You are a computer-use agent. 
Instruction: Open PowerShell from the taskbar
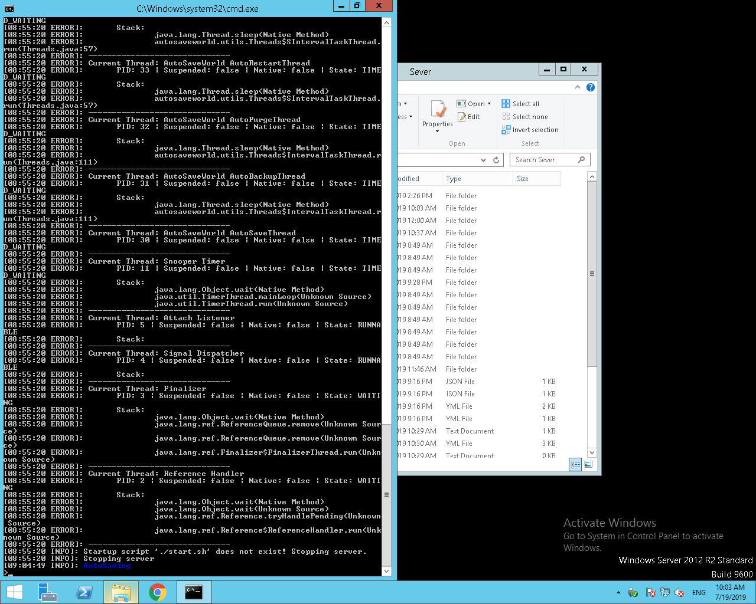[x=84, y=592]
